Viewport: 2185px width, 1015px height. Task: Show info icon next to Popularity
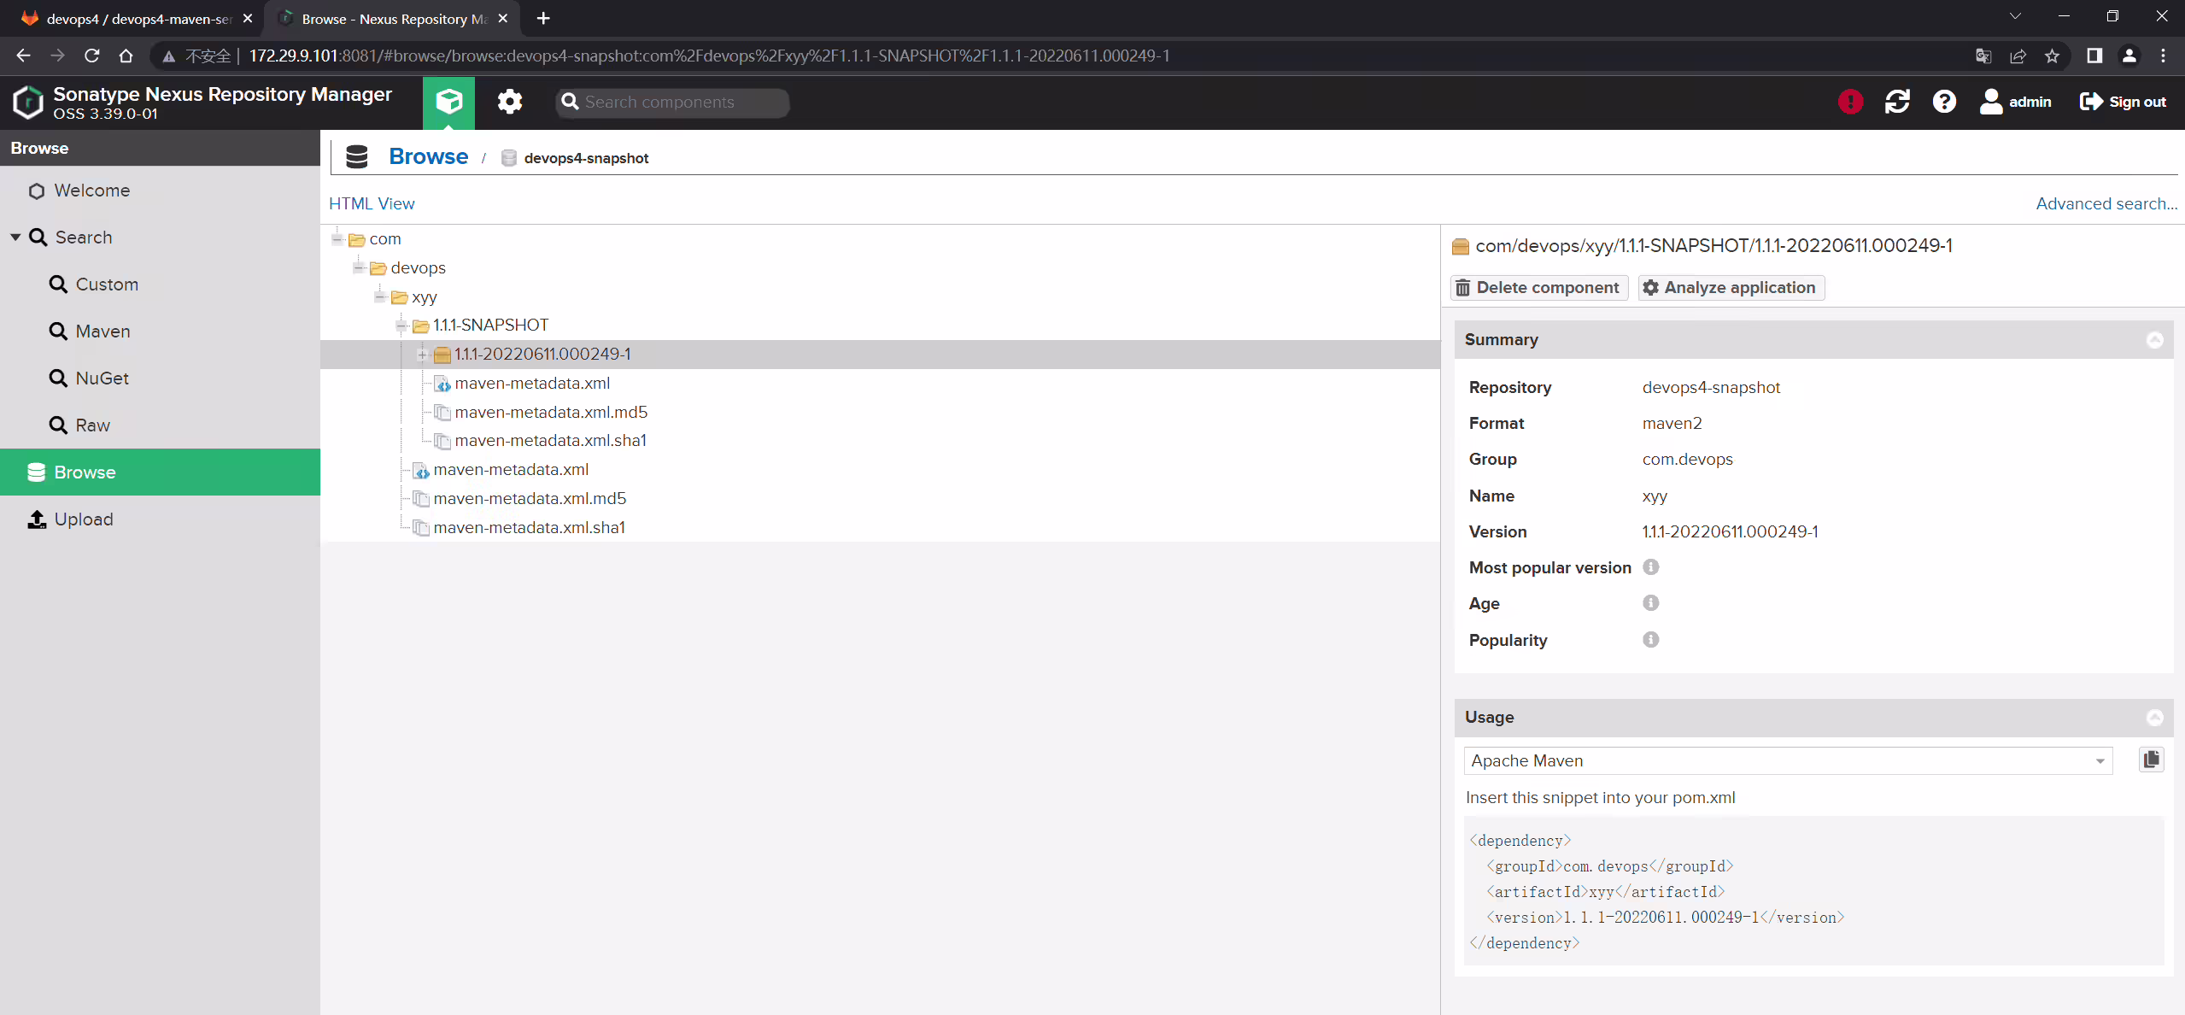tap(1650, 640)
